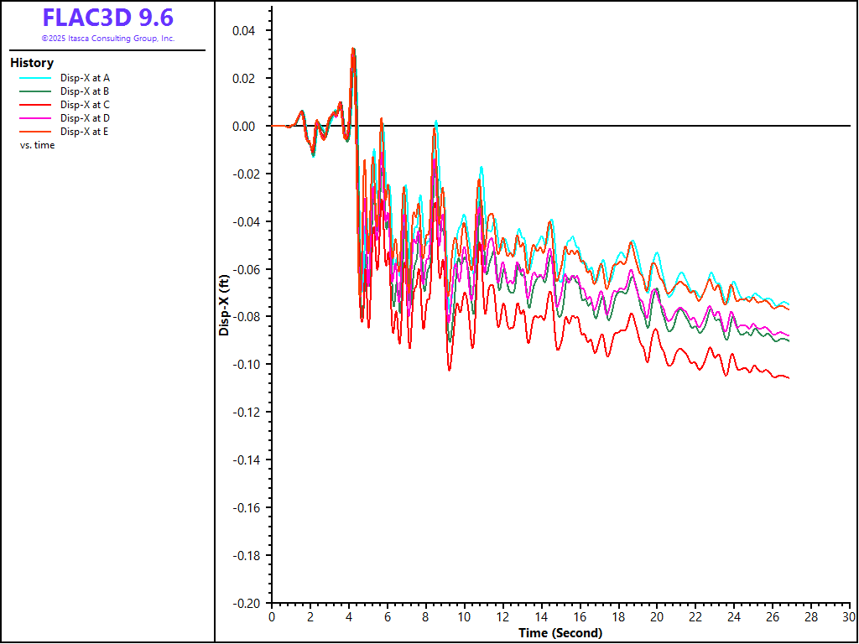Viewport: 859px width, 644px height.
Task: Click the 'Disp-X (ft)' y-axis label
Action: (x=224, y=306)
